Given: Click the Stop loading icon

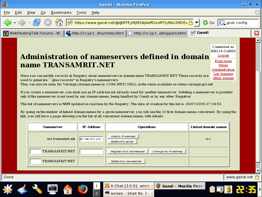Looking at the screenshot, I should 48,22.
